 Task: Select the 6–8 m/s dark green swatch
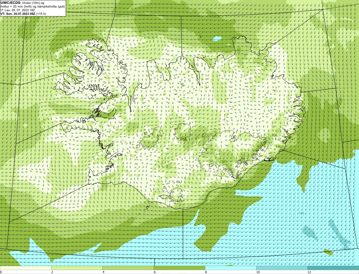coord(179,268)
